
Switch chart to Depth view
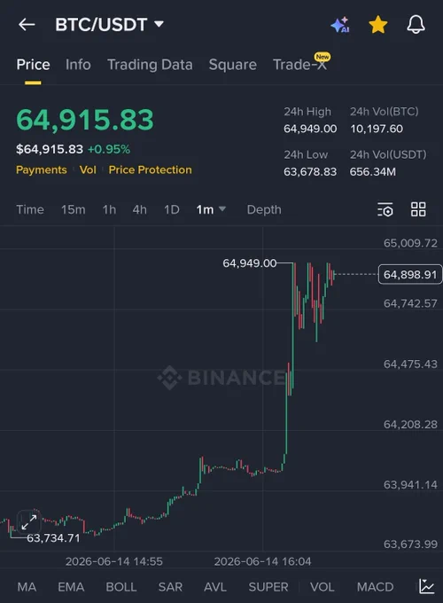coord(264,209)
